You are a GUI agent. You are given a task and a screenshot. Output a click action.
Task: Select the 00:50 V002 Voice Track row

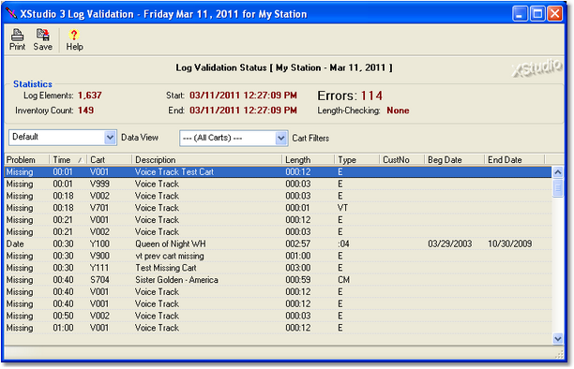click(x=278, y=316)
